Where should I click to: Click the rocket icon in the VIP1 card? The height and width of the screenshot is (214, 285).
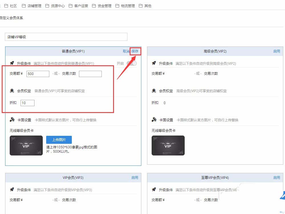click(x=12, y=63)
